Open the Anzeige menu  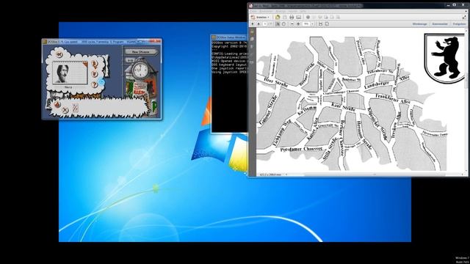click(x=281, y=12)
